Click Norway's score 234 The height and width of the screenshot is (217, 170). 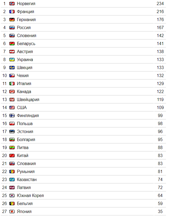tap(160, 4)
